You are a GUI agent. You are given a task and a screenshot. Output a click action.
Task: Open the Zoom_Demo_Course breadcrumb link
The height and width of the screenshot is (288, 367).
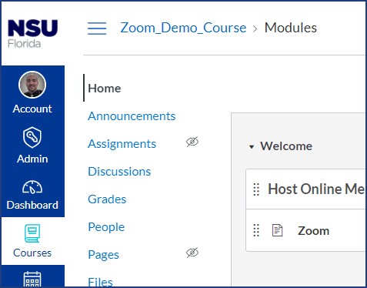tap(183, 28)
